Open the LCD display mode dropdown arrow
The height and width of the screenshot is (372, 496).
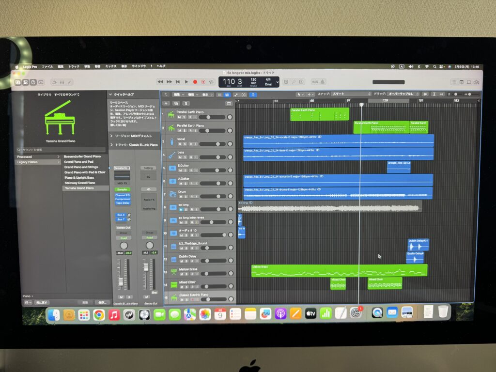[x=277, y=82]
